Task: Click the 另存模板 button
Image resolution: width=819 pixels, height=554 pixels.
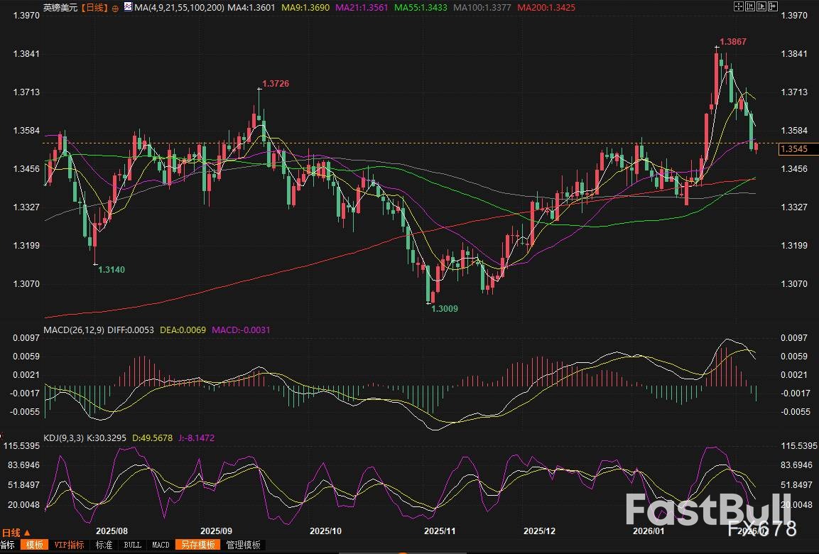Action: 198,545
